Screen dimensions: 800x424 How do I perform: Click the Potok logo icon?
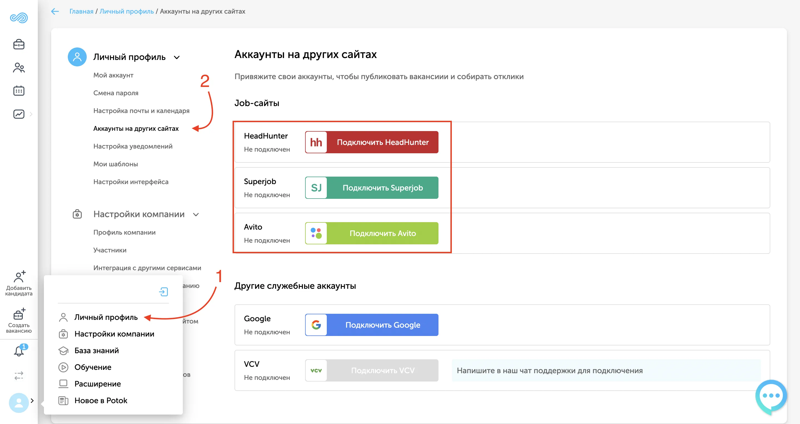(19, 18)
